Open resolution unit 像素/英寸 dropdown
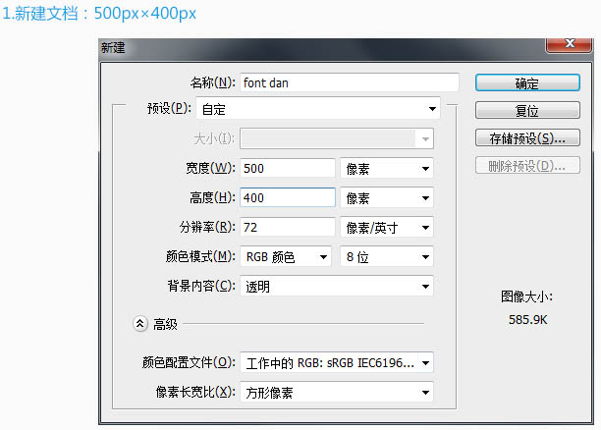601x430 pixels. pyautogui.click(x=387, y=227)
